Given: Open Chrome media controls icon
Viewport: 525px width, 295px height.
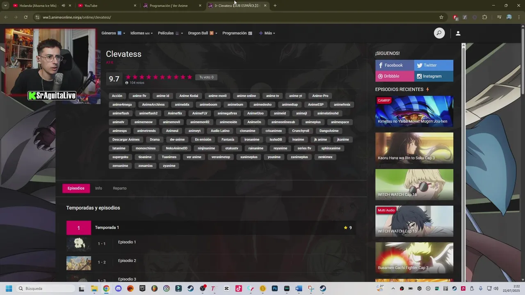Looking at the screenshot, I should pos(499,17).
